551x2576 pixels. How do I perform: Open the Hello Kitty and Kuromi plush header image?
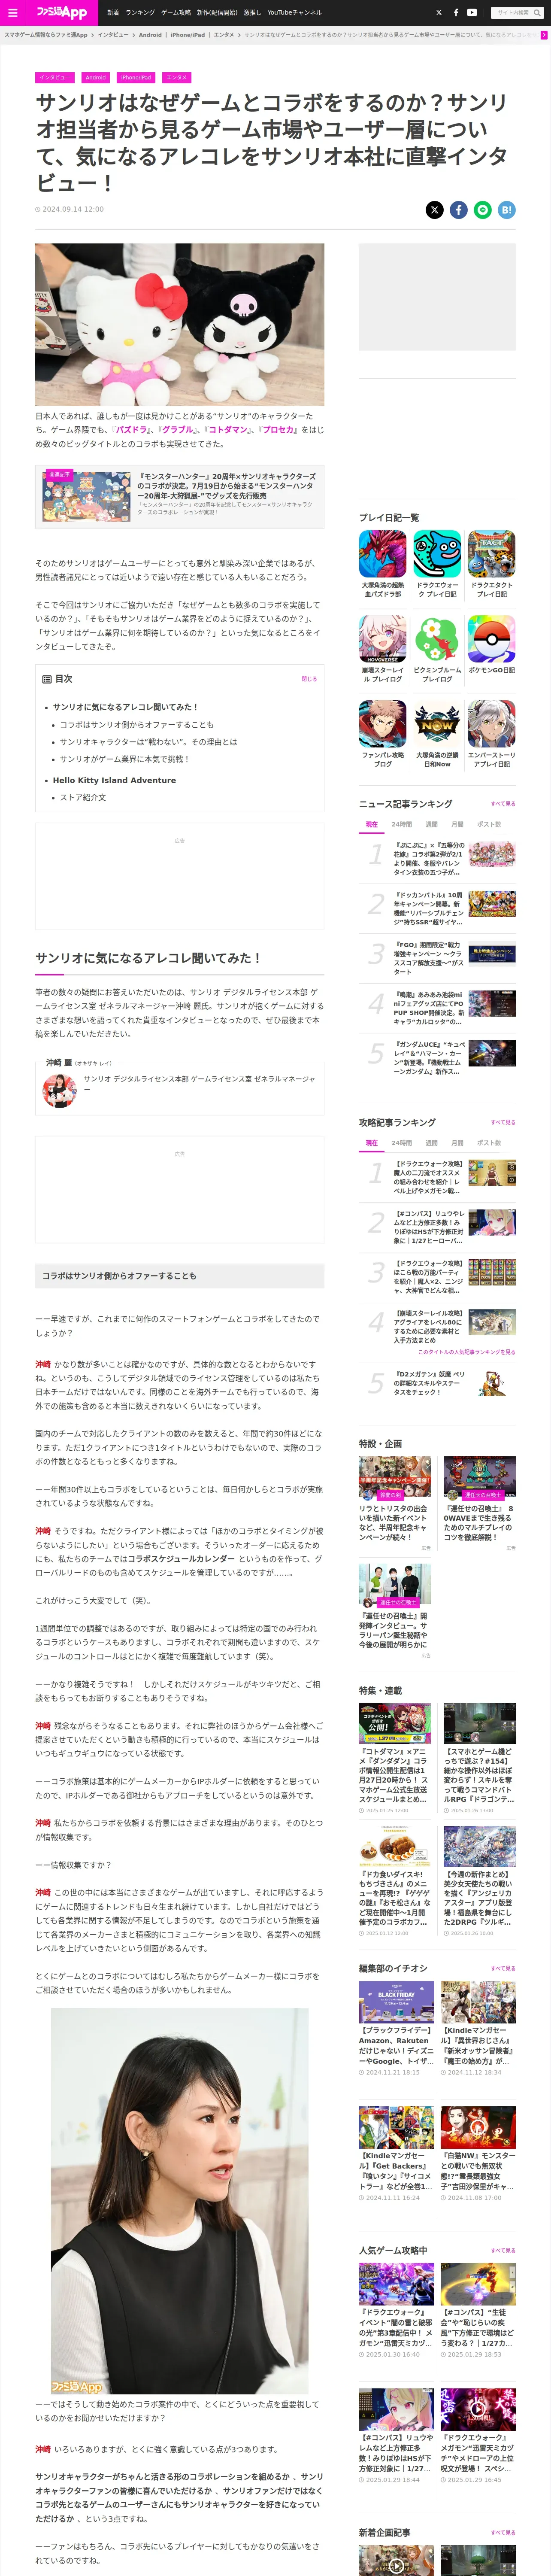[180, 324]
